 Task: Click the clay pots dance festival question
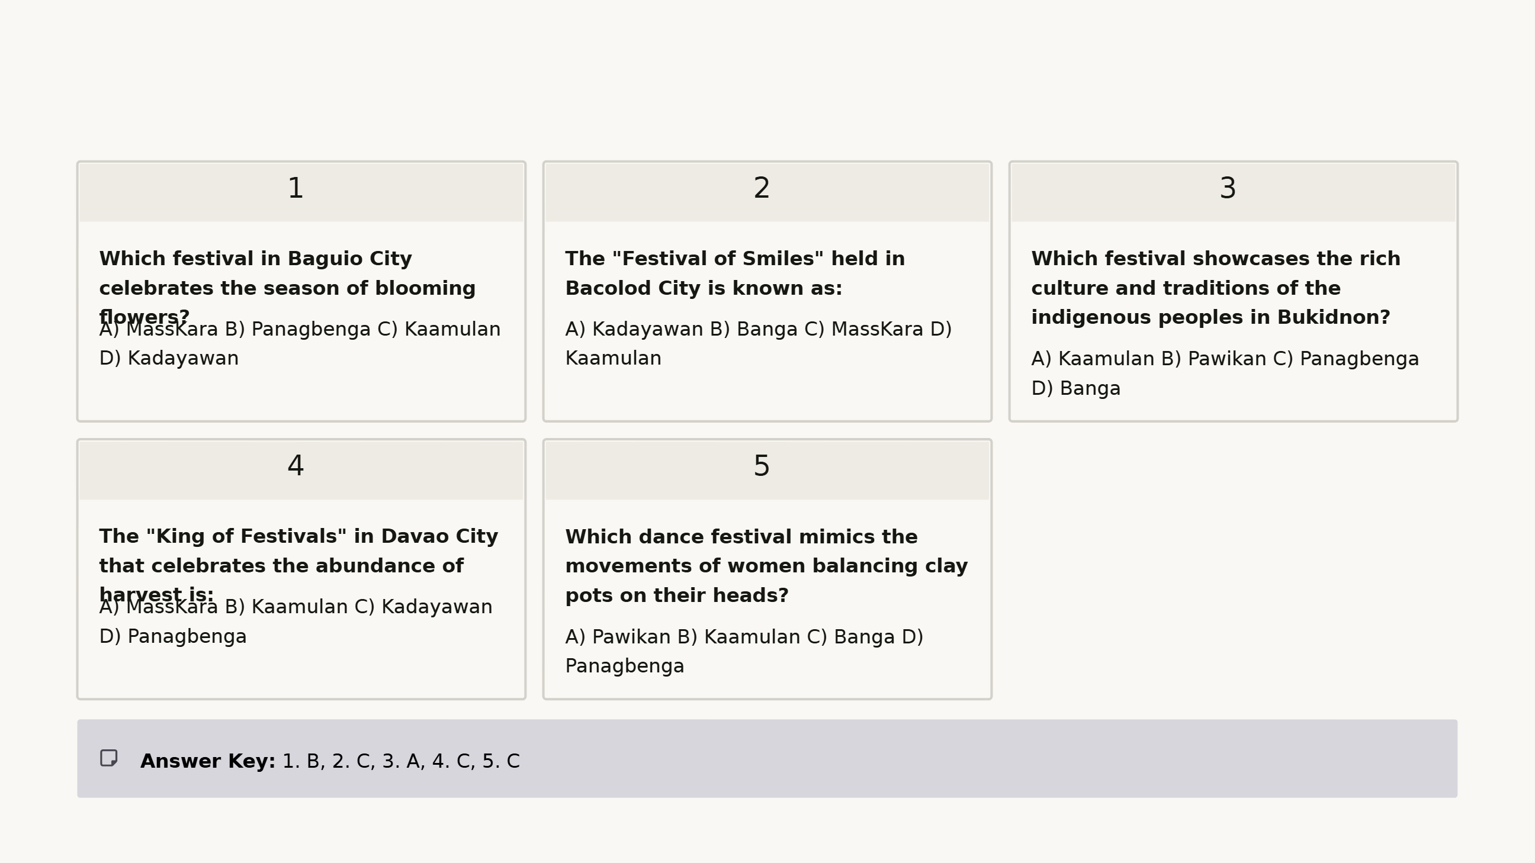point(766,566)
